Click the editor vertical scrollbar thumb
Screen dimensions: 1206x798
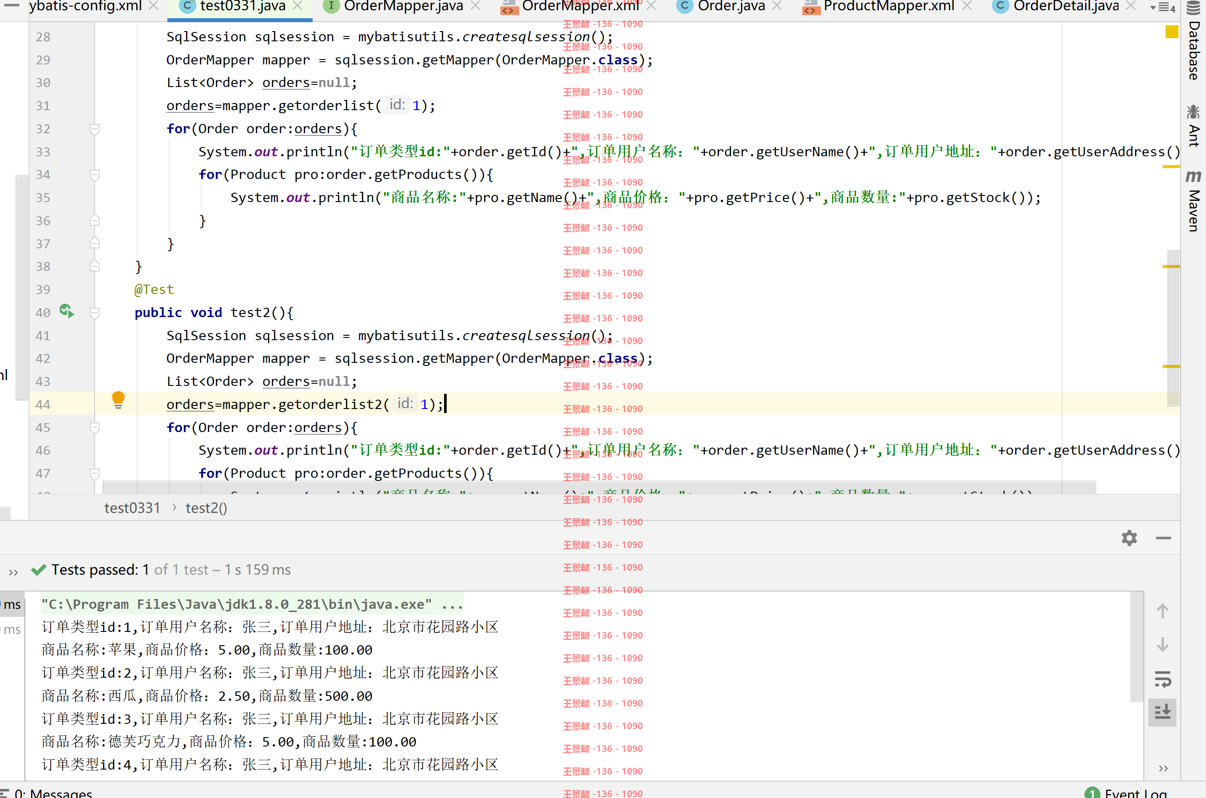(1174, 328)
